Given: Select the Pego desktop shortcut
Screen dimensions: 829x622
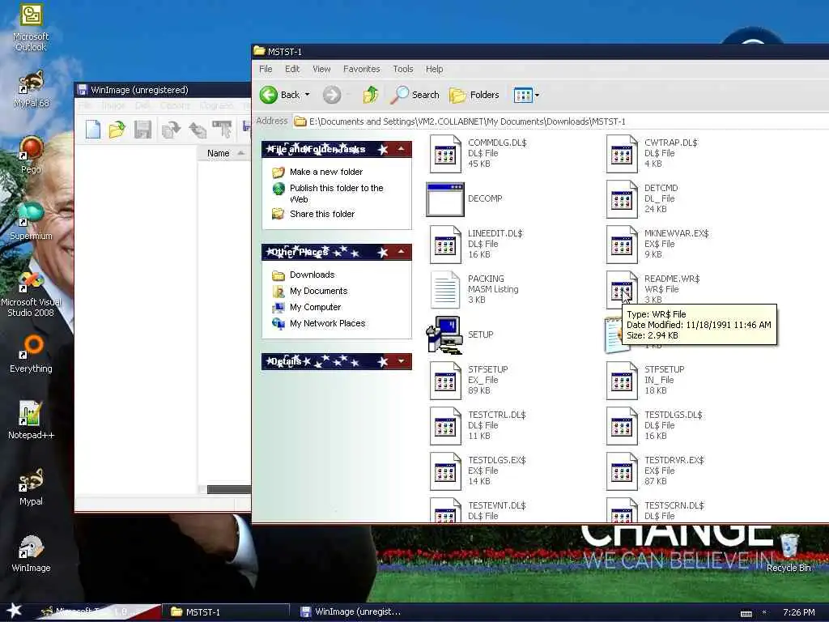Looking at the screenshot, I should pyautogui.click(x=31, y=155).
